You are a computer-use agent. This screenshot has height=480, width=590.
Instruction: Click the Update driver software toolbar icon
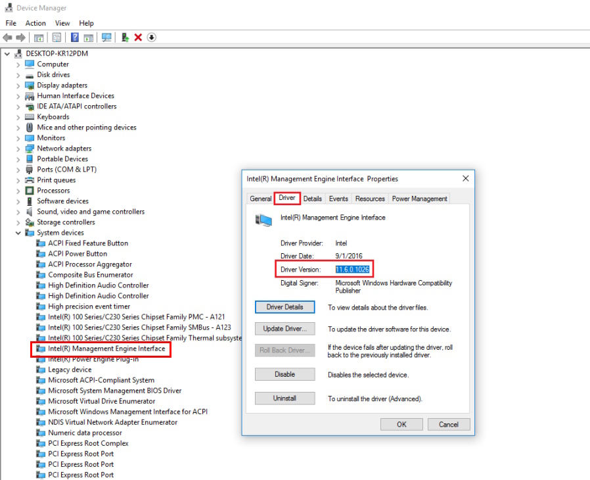125,37
